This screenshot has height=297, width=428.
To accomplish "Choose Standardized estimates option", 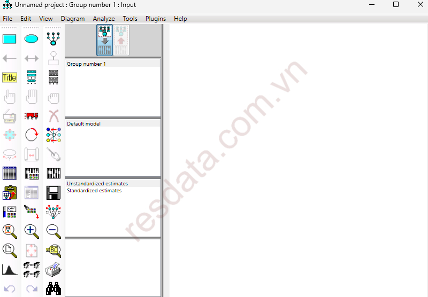I will click(94, 191).
